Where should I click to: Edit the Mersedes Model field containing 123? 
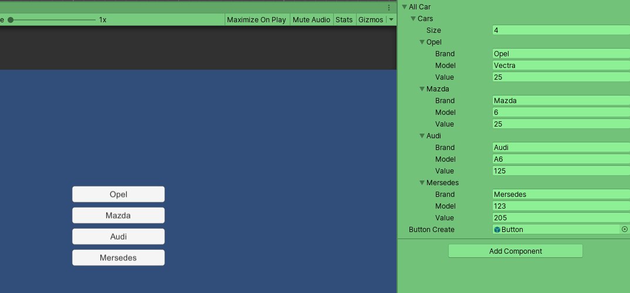click(561, 206)
